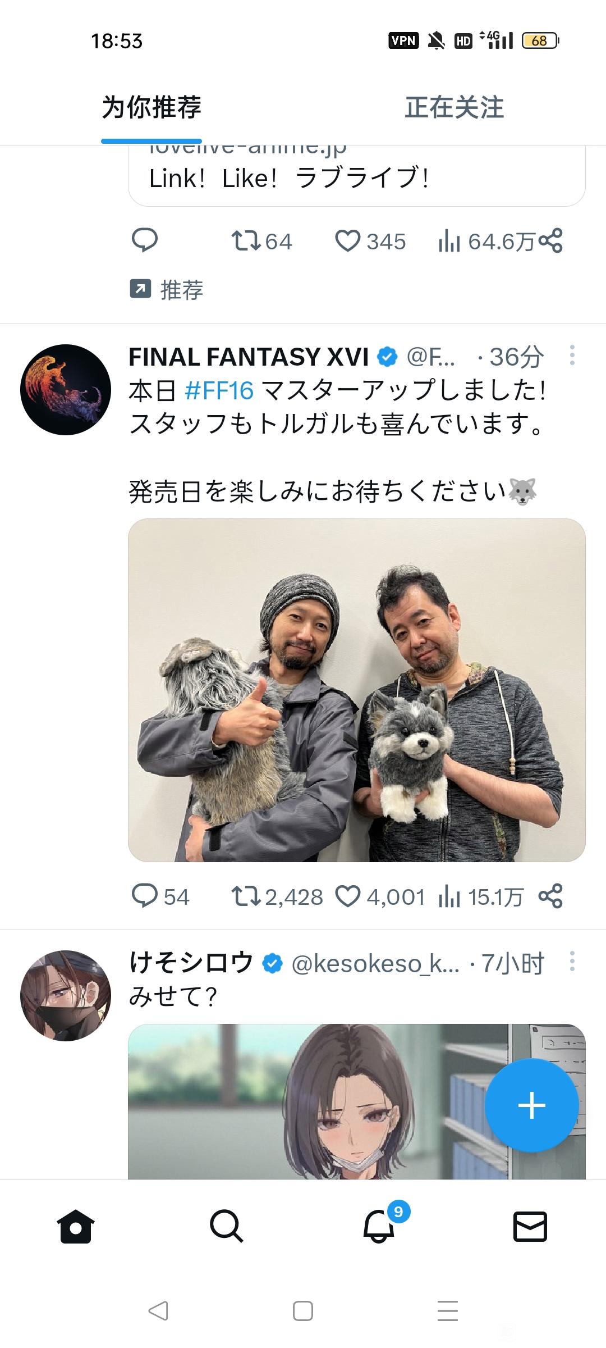Viewport: 606px width, 1348px height.
Task: Tap the blue compose tweet button
Action: (531, 1105)
